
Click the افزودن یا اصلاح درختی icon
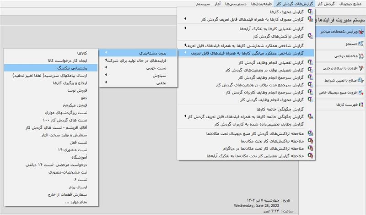[361, 68]
